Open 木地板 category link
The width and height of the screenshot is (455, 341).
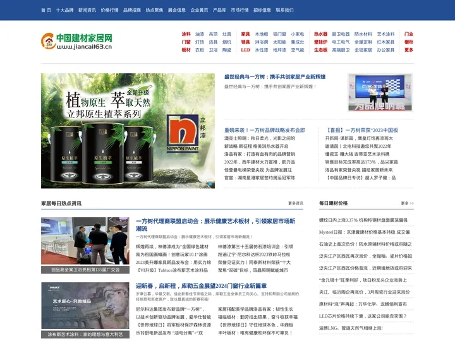262,34
